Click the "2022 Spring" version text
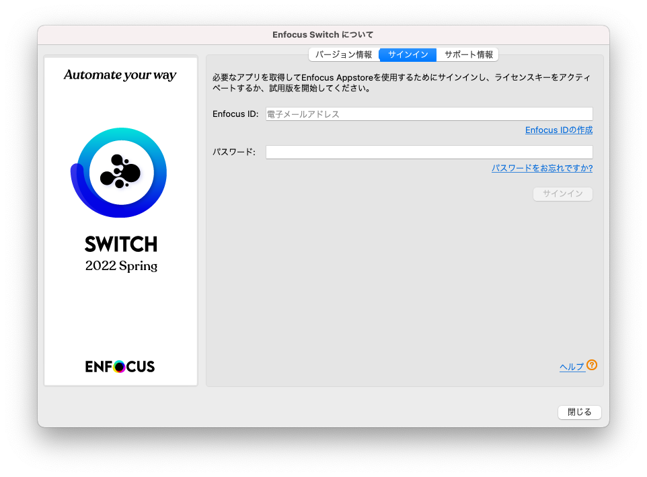 (x=121, y=266)
